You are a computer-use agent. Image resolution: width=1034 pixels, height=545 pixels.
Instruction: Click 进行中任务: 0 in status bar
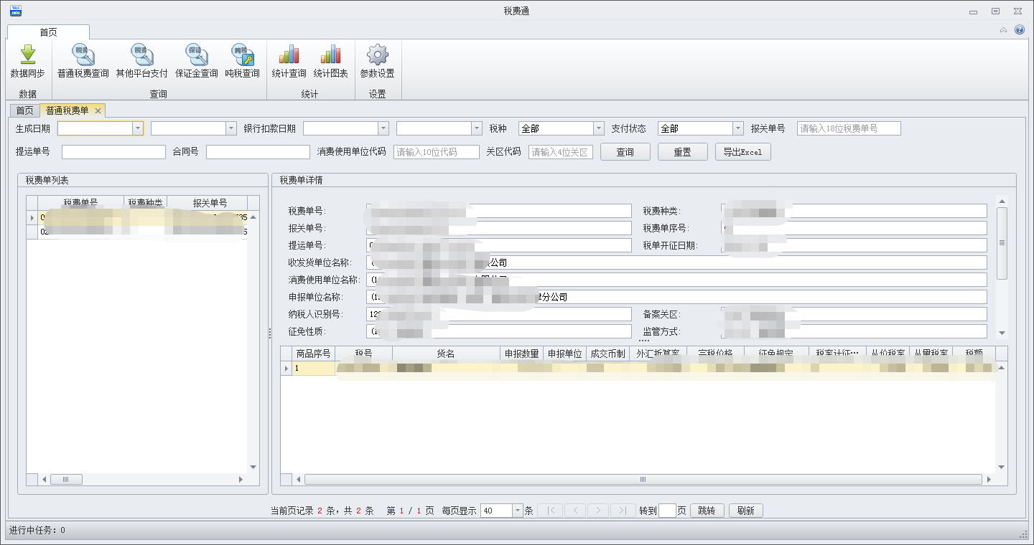pos(37,531)
